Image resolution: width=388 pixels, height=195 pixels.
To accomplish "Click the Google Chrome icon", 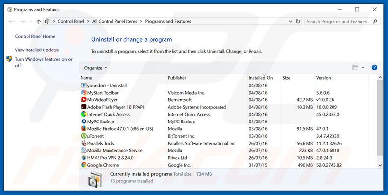I will [83, 165].
